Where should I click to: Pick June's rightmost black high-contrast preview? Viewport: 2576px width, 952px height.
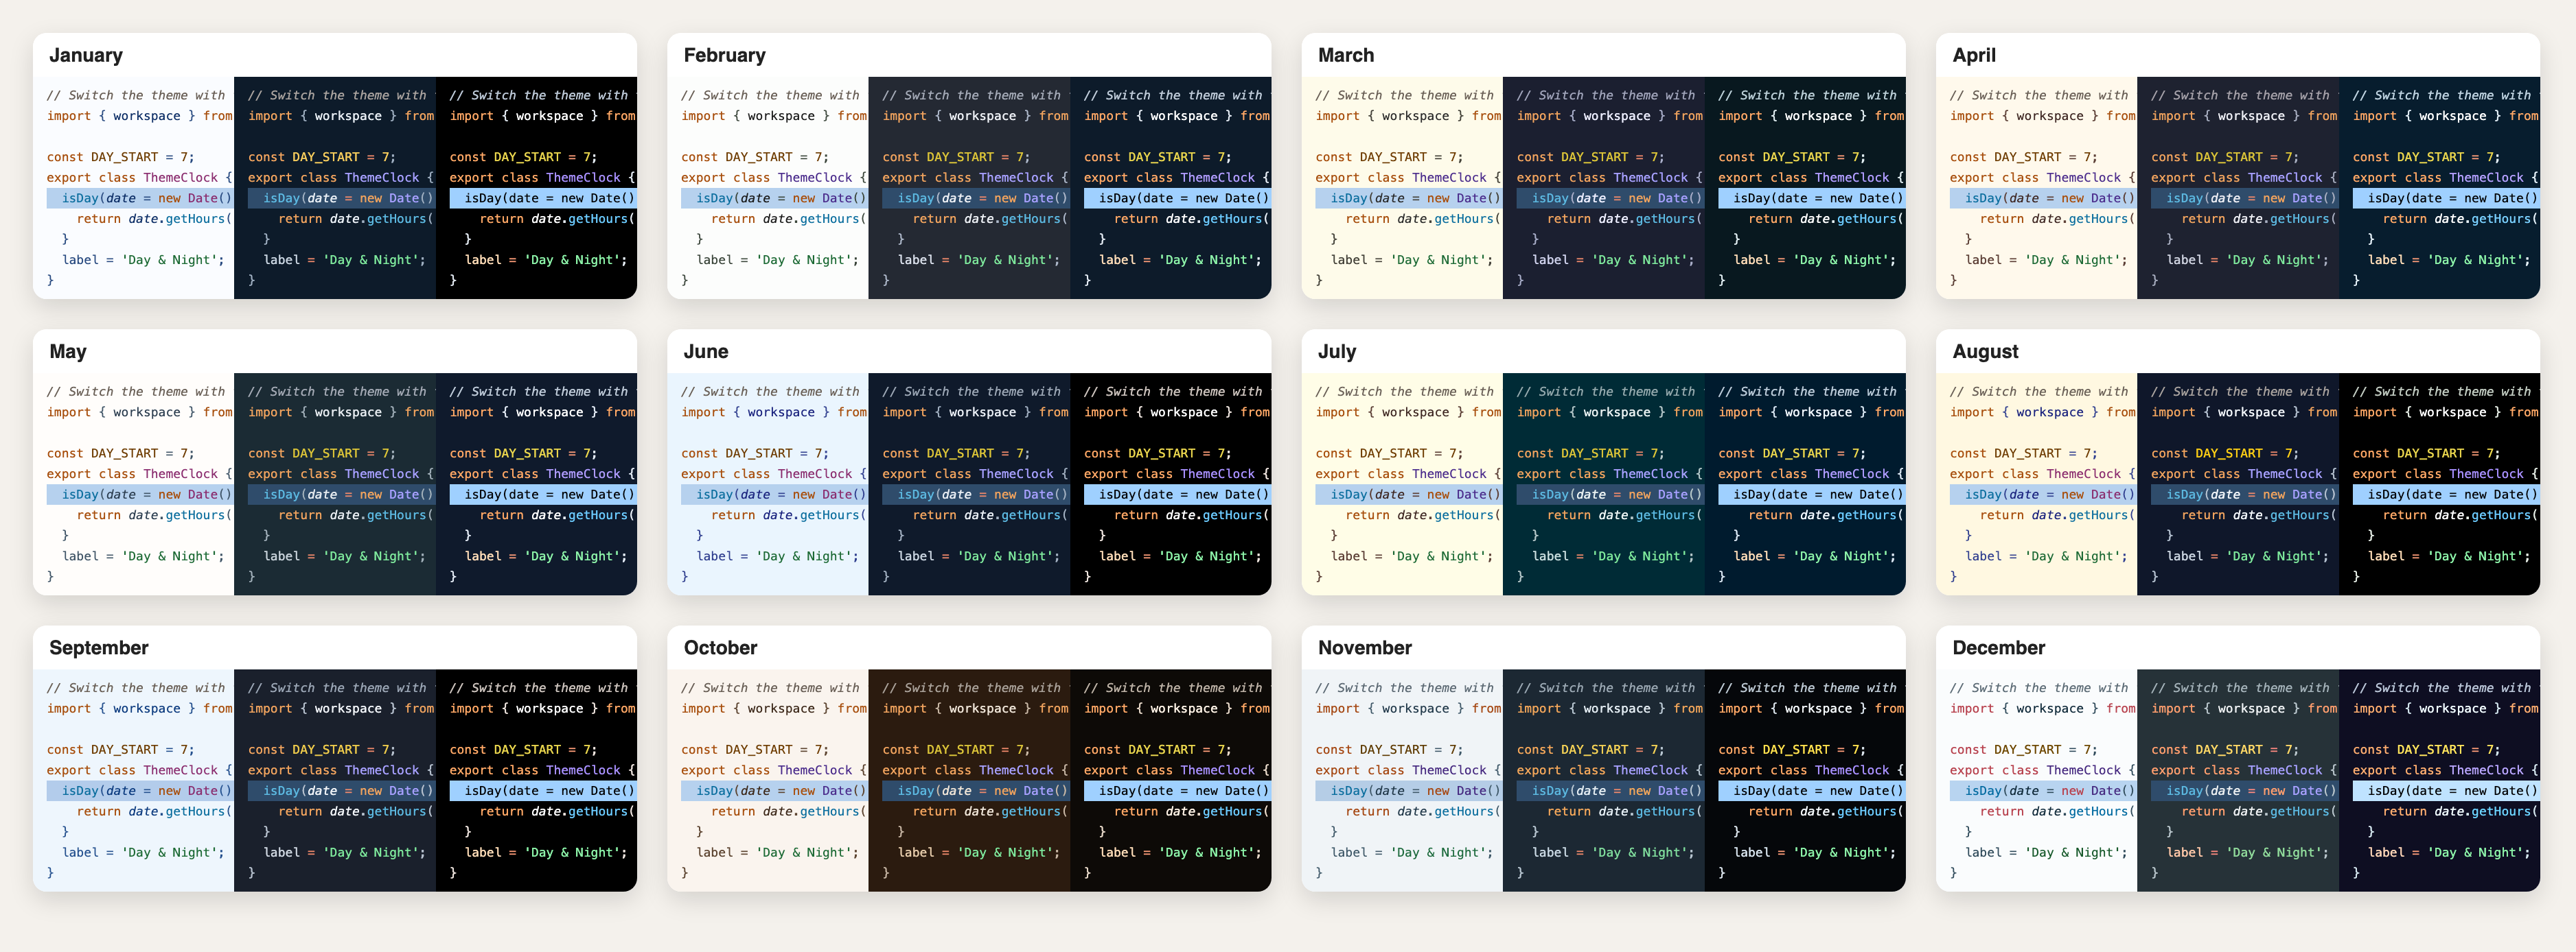(1171, 484)
